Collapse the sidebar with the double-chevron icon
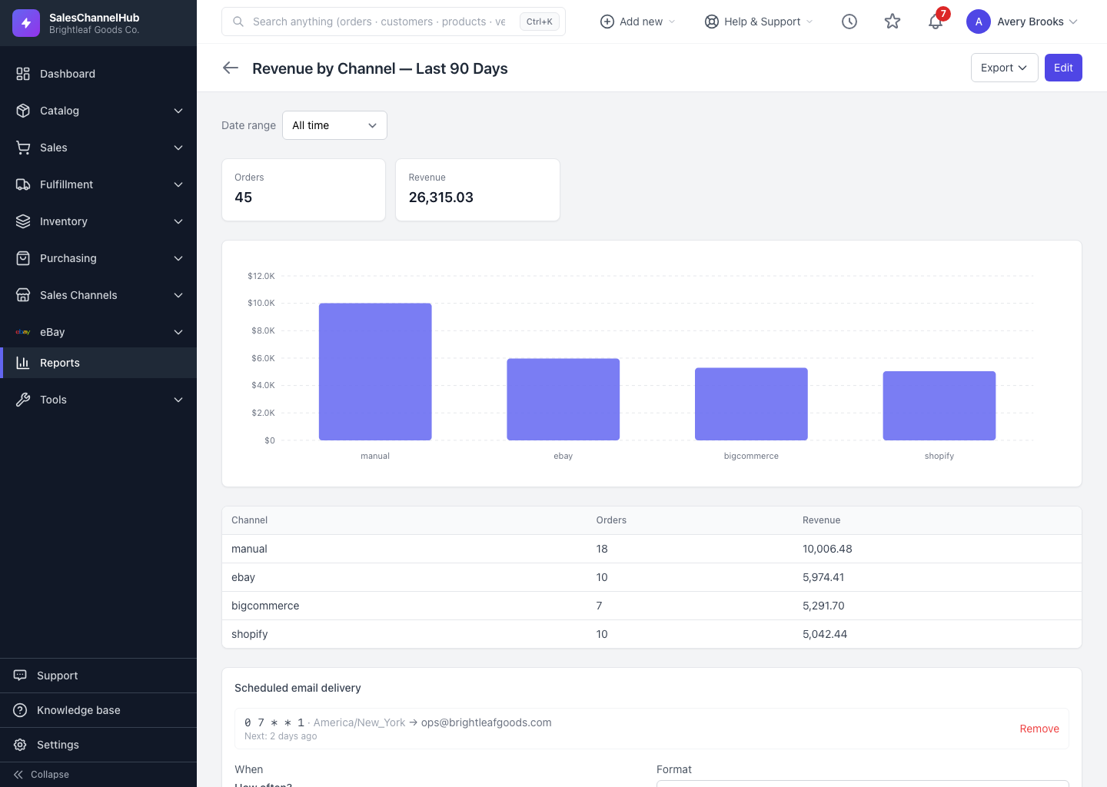Screen dimensions: 1107x787 tap(18, 775)
